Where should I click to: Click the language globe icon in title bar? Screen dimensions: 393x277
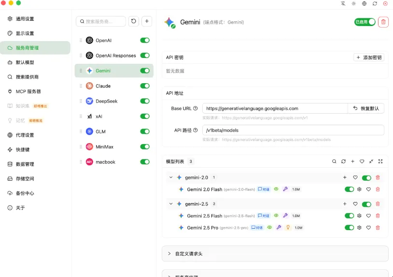364,3
